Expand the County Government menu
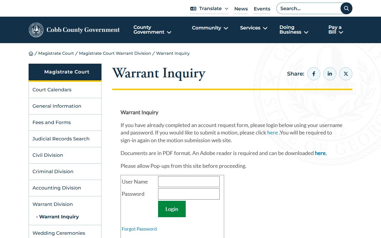Image resolution: width=381 pixels, height=238 pixels. 152,30
